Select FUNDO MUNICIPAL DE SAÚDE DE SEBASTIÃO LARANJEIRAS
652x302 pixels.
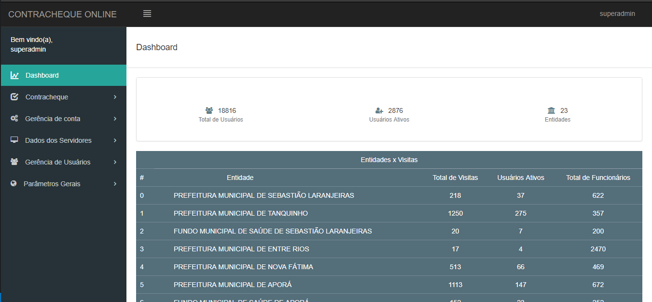point(389,231)
